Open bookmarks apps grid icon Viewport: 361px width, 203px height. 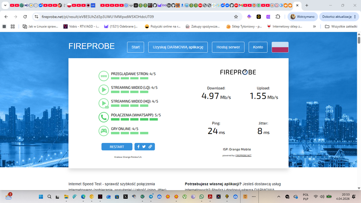pos(13,26)
